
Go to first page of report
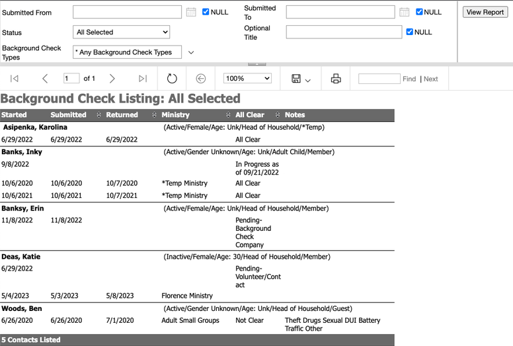tap(14, 79)
